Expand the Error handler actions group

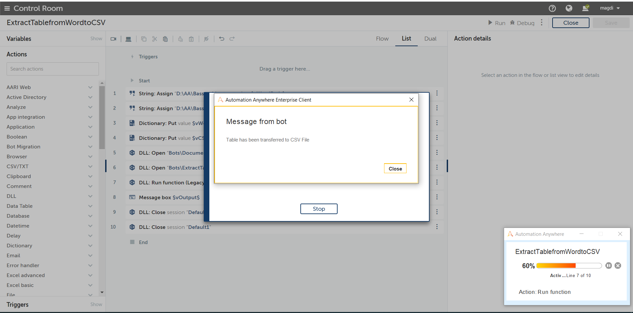point(90,266)
